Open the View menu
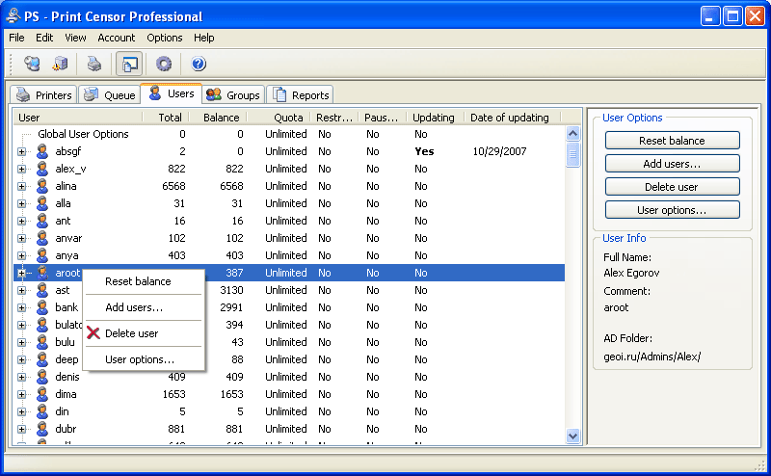This screenshot has height=476, width=771. point(75,38)
